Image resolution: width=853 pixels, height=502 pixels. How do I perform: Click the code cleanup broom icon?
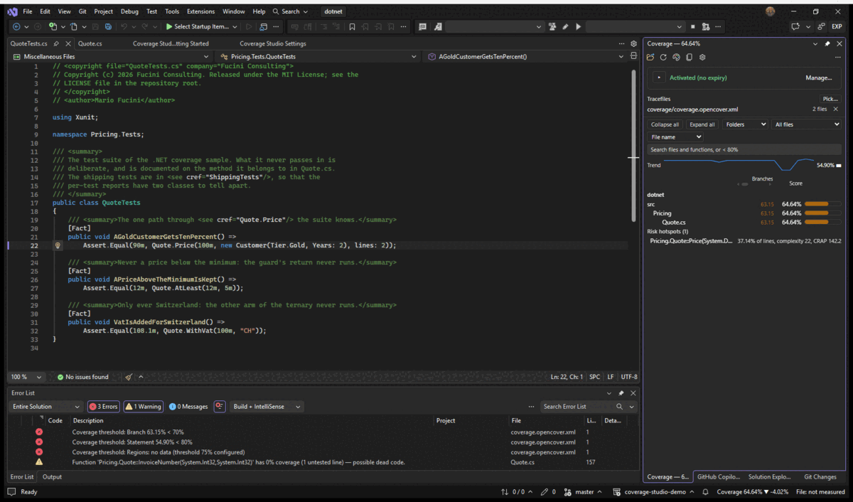coord(129,377)
